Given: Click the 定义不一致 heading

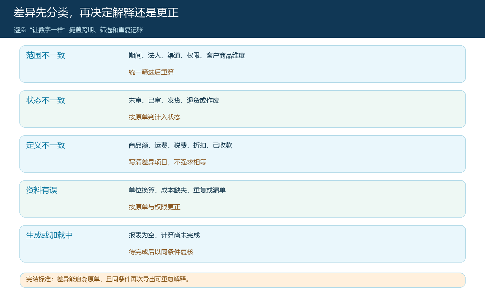Looking at the screenshot, I should point(46,145).
